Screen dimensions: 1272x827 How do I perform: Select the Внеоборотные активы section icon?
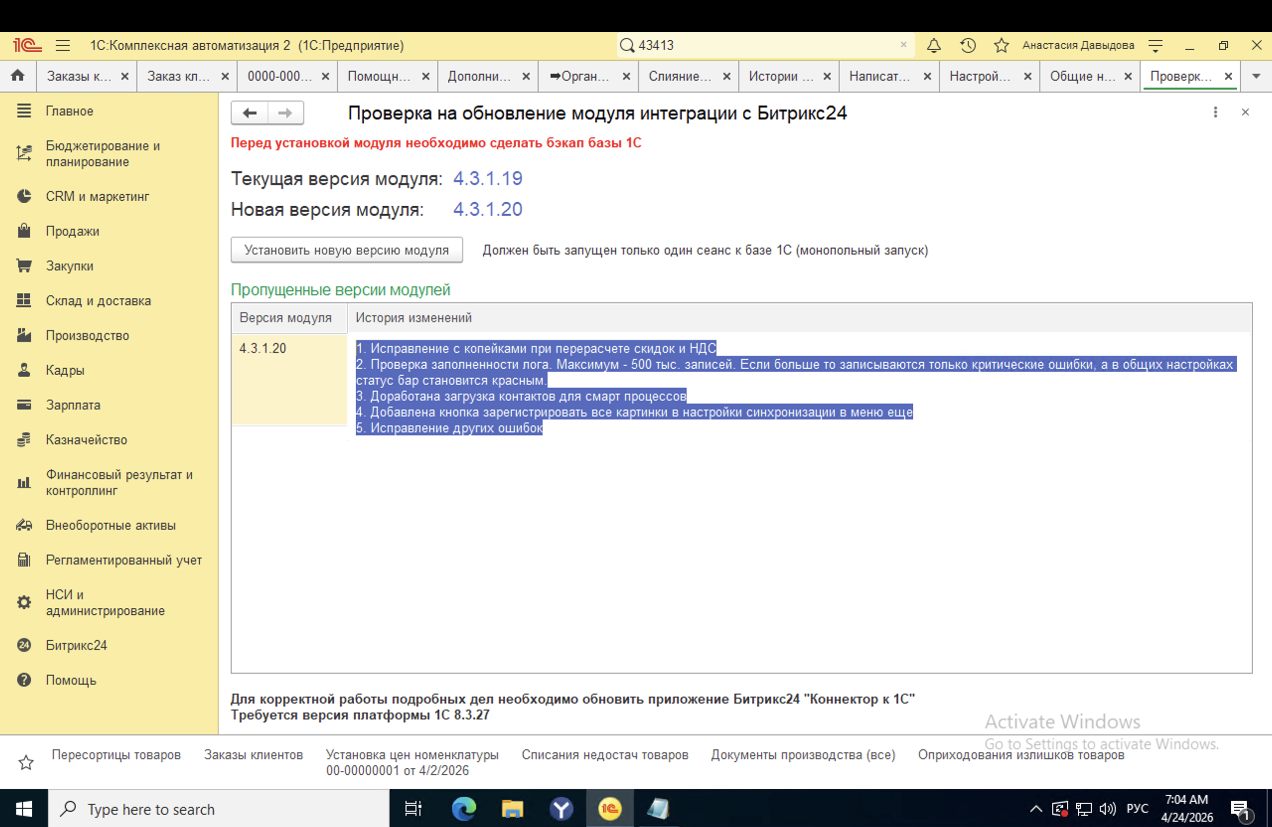pos(24,525)
